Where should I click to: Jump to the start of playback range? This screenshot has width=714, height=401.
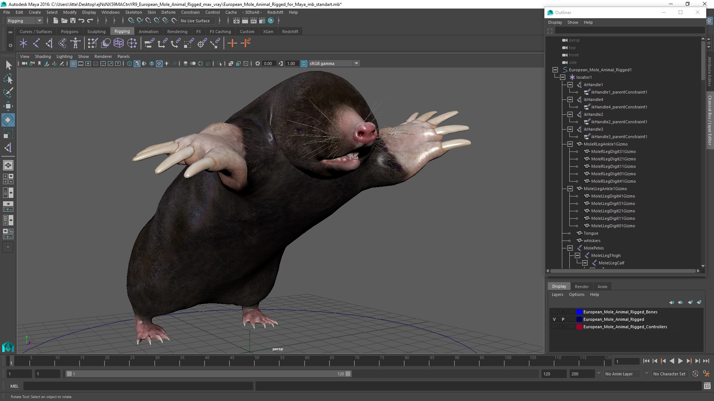click(x=646, y=361)
